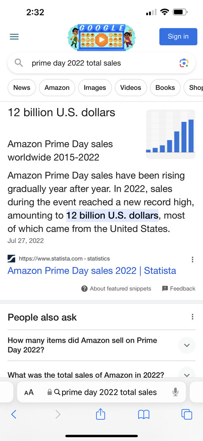Open the Google hamburger menu
The image size is (203, 441).
[14, 37]
